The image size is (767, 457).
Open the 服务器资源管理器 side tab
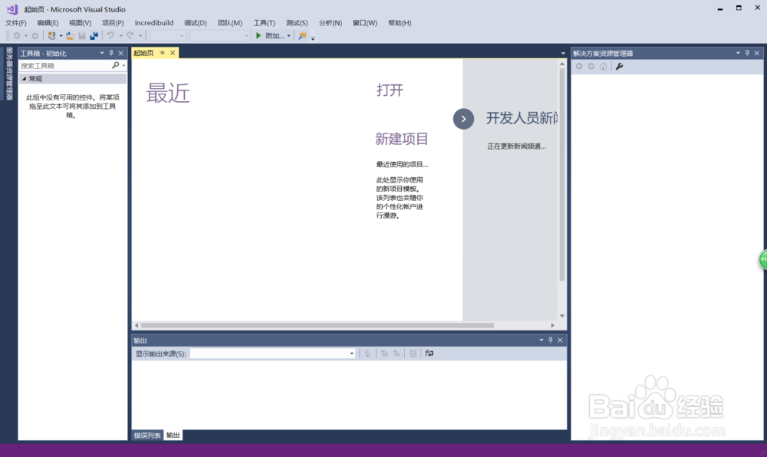(8, 74)
